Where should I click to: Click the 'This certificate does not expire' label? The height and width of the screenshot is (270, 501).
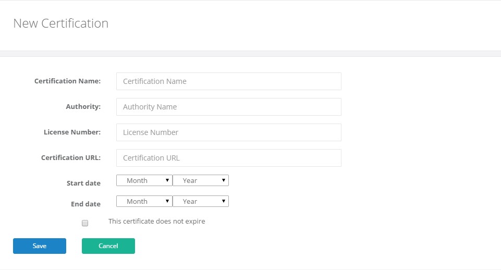[x=156, y=221]
